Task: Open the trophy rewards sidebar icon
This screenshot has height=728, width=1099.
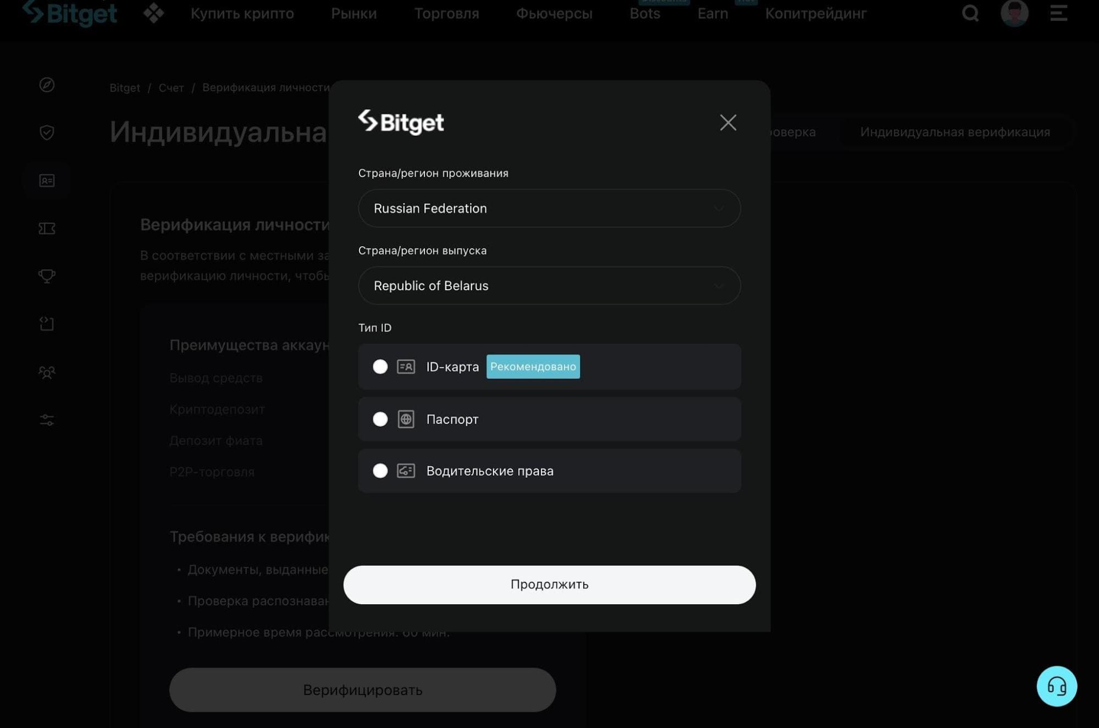Action: (47, 276)
